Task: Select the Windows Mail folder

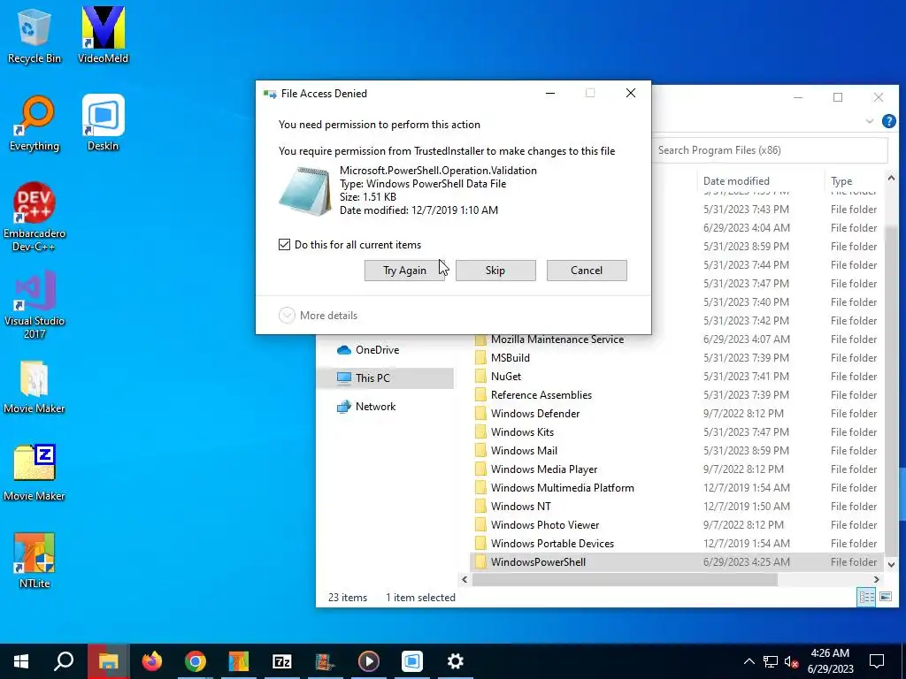Action: 676,450
